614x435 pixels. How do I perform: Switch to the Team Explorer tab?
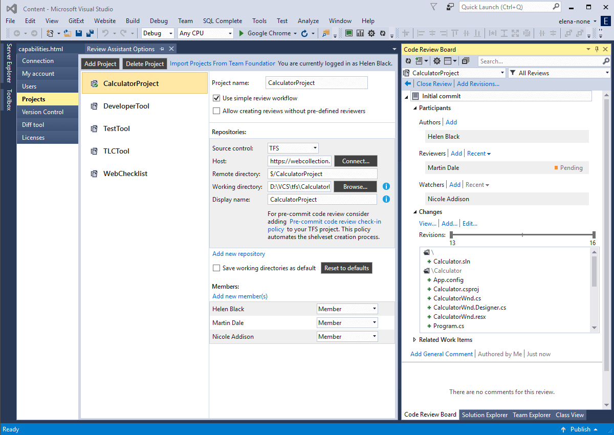pyautogui.click(x=532, y=415)
